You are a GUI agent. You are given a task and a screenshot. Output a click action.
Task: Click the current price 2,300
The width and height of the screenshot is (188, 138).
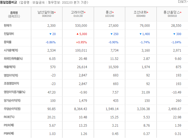(x=51, y=26)
